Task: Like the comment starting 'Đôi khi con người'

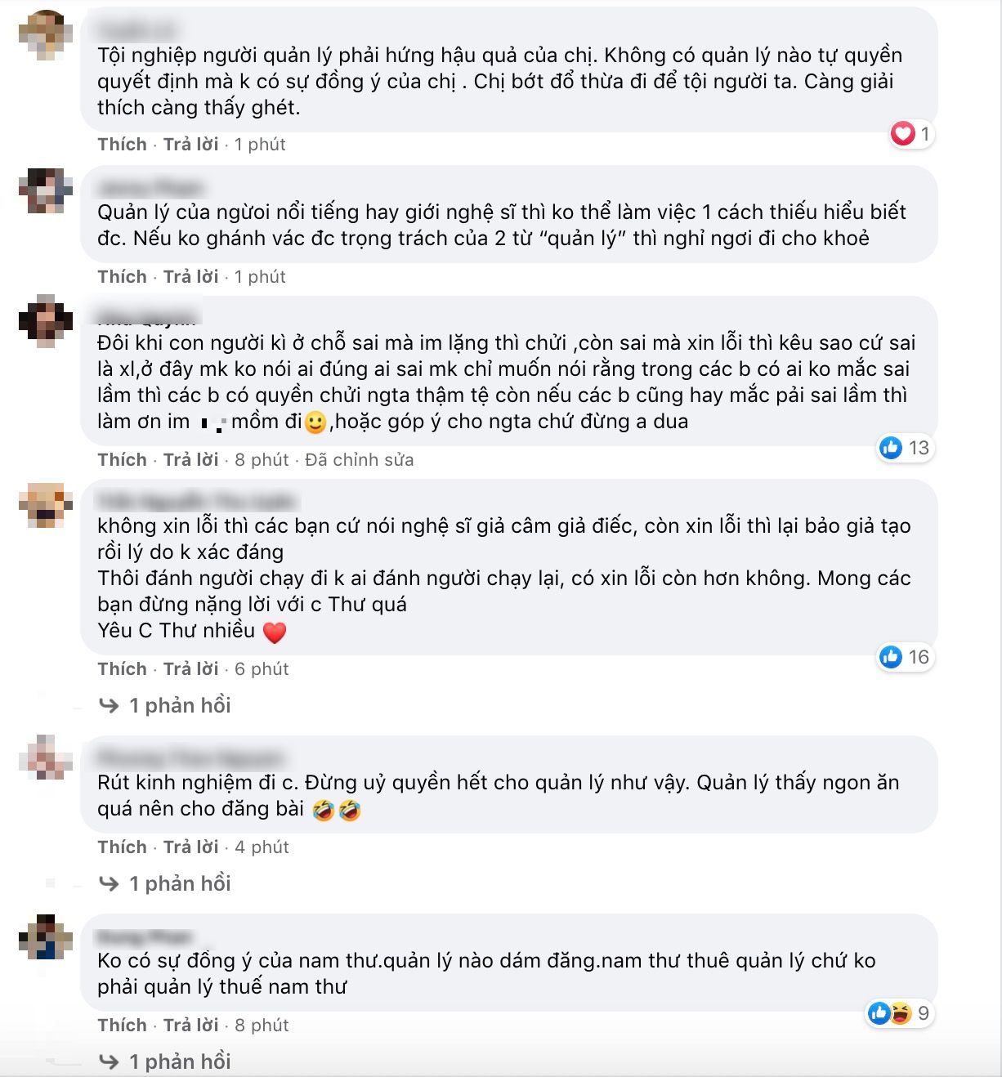Action: point(122,460)
